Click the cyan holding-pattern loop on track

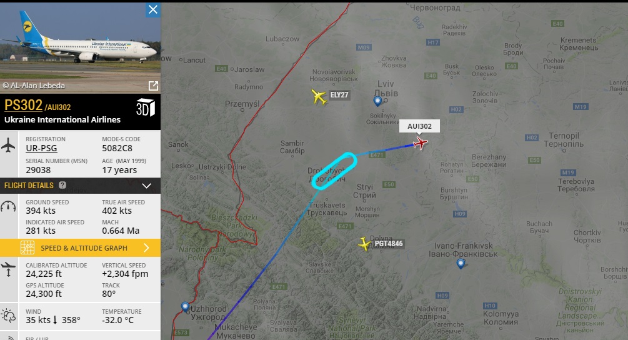(x=334, y=171)
